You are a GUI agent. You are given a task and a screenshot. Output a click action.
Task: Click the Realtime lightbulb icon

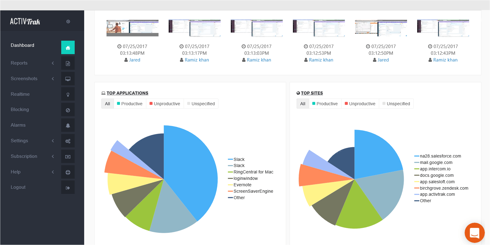click(x=68, y=94)
